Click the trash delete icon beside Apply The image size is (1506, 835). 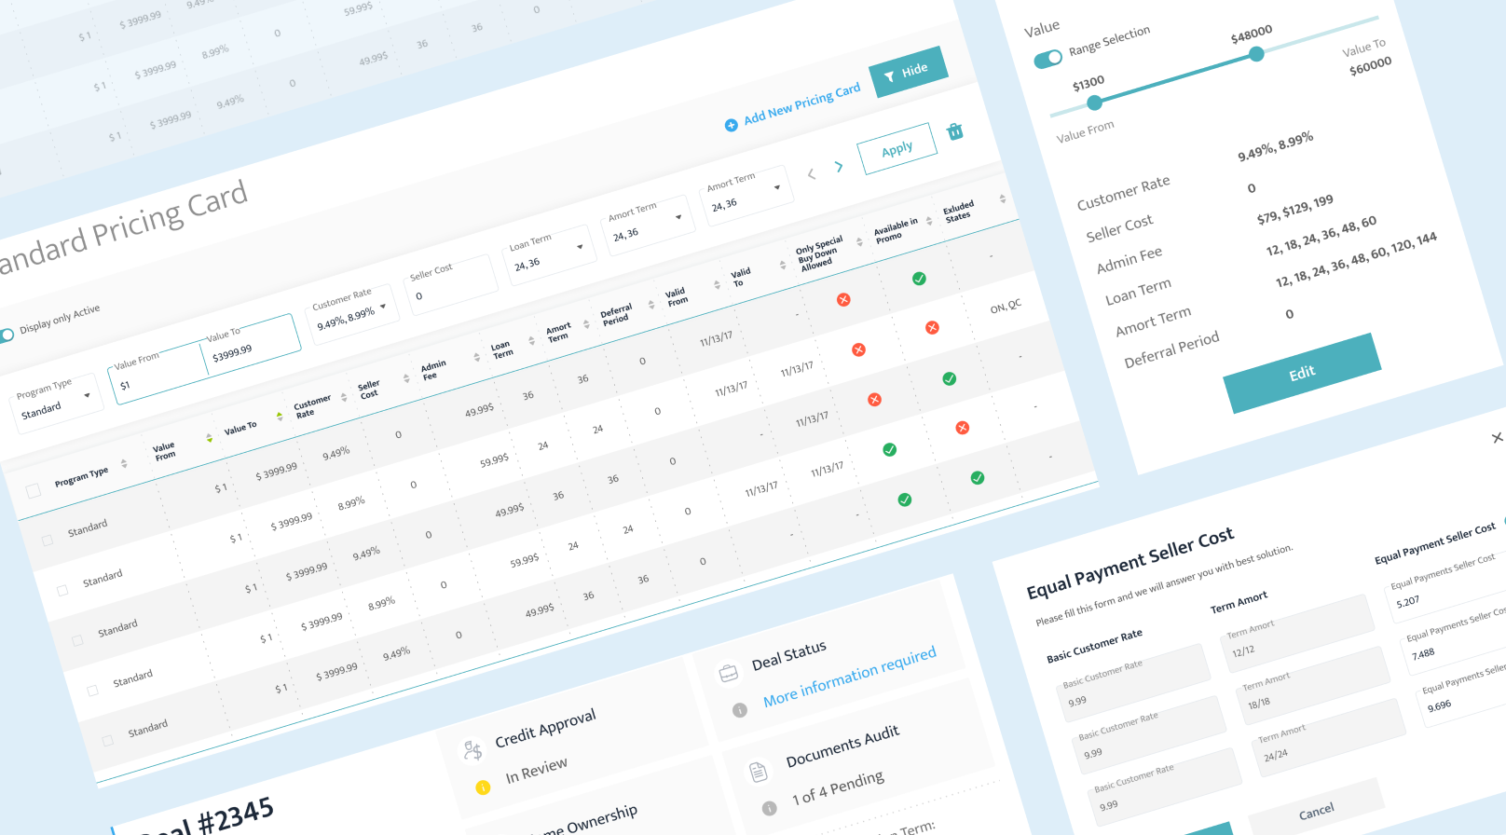955,131
